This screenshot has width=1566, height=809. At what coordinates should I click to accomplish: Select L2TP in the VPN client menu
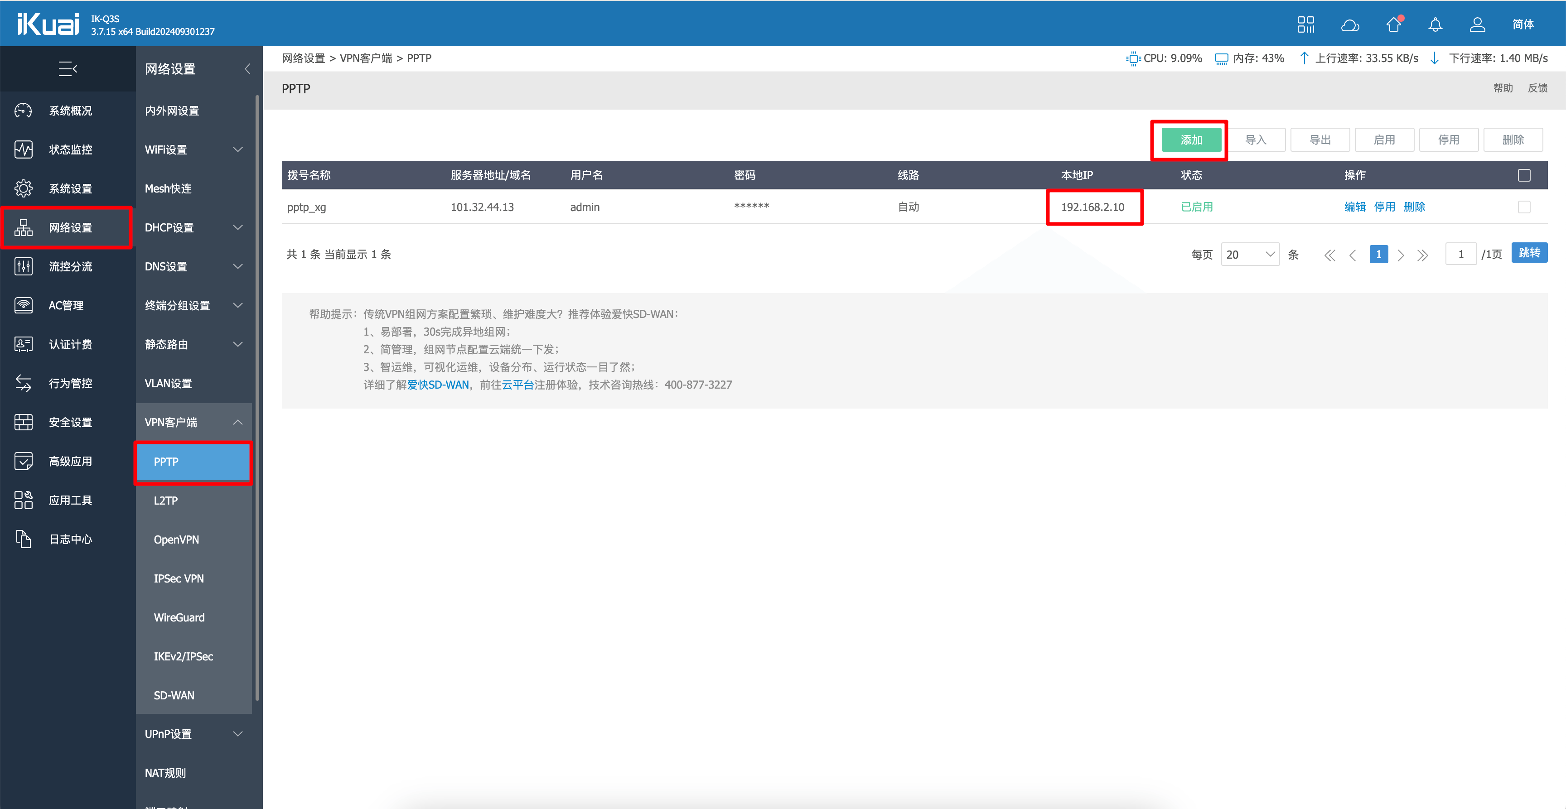click(x=165, y=500)
